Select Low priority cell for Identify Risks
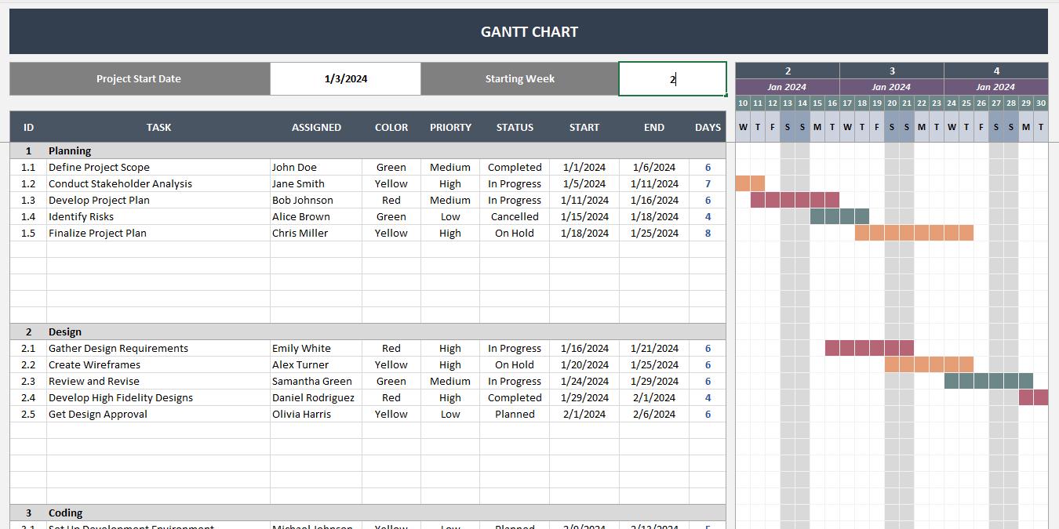The image size is (1059, 529). click(x=450, y=216)
